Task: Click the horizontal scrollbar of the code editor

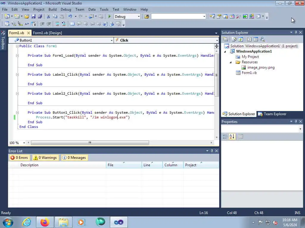Action: (x=90, y=143)
